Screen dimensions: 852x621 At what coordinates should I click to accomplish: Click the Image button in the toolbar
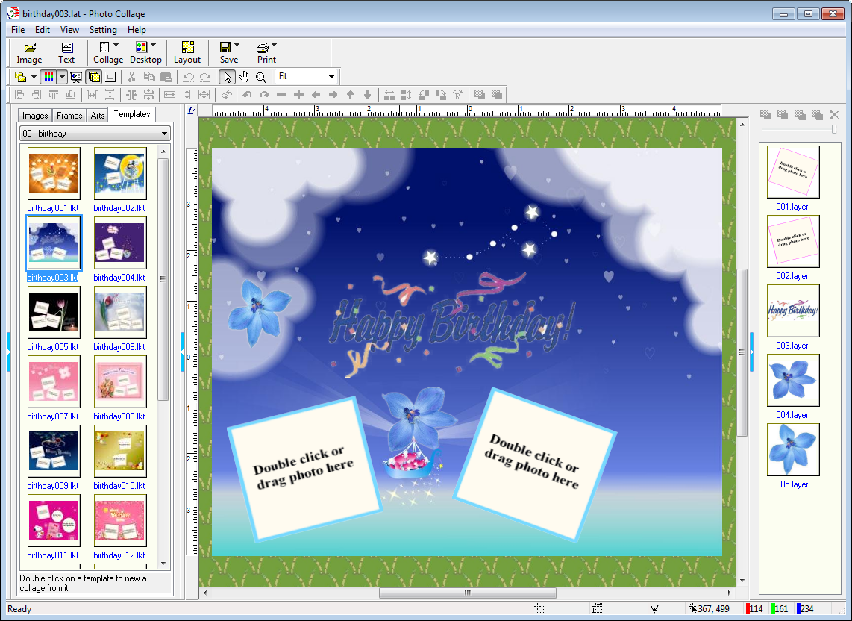(29, 52)
